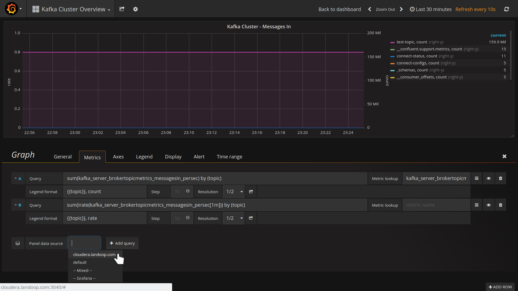Click __confluent.support.metrics legend color swatch
Image resolution: width=518 pixels, height=291 pixels.
393,50
